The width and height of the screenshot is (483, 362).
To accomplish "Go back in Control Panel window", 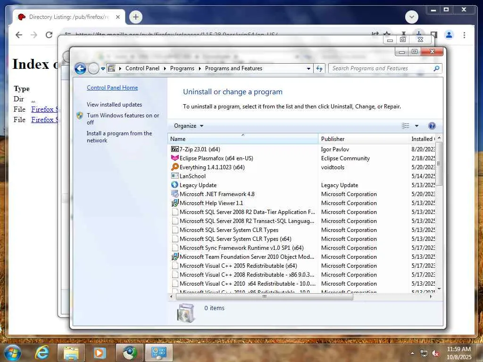I will (x=80, y=68).
